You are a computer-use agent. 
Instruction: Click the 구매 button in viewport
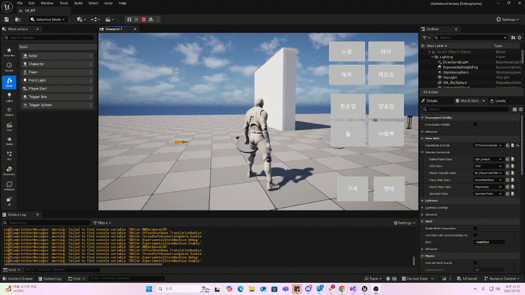click(x=353, y=189)
